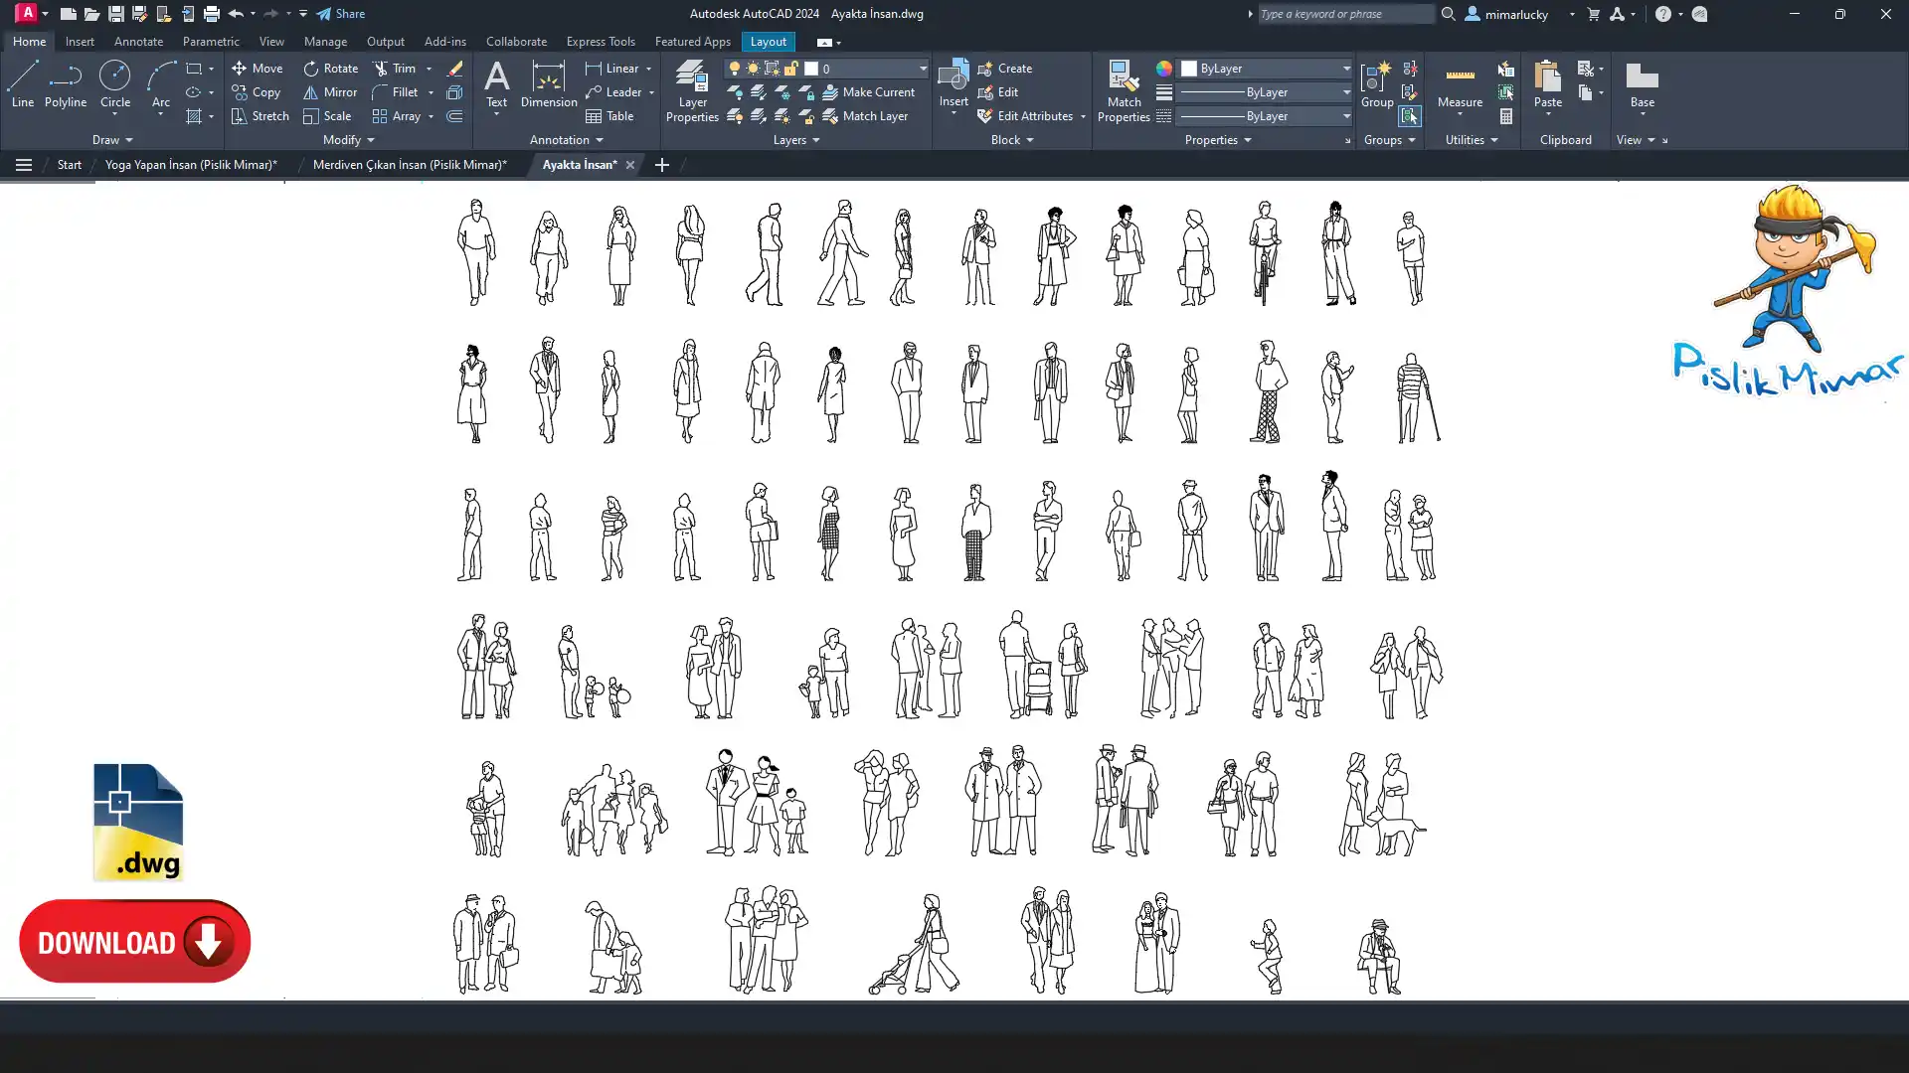
Task: Click the Make Current layer button
Action: click(x=867, y=92)
